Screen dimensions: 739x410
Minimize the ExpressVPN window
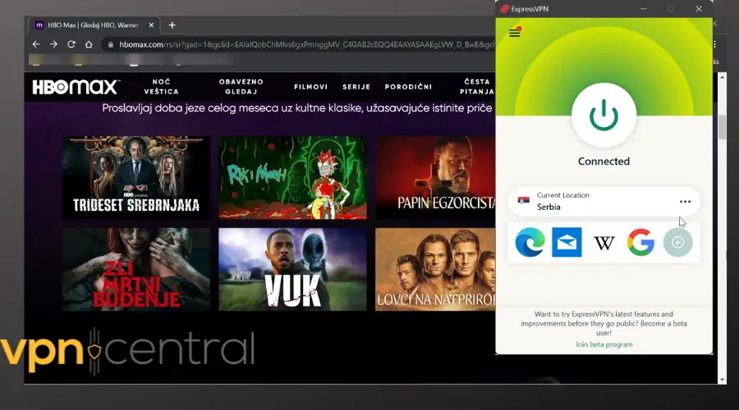click(x=643, y=9)
